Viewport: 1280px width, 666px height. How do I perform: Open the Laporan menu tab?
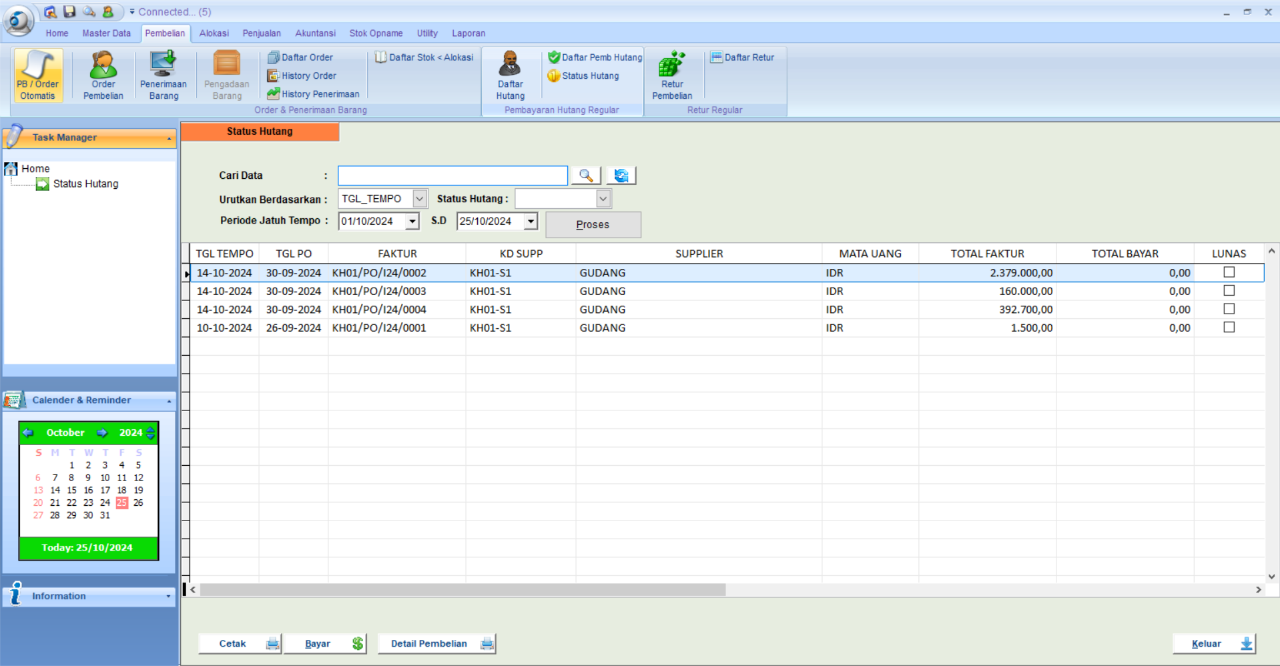pyautogui.click(x=468, y=33)
